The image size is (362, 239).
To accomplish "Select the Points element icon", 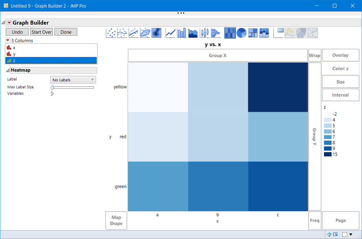I will tap(111, 33).
